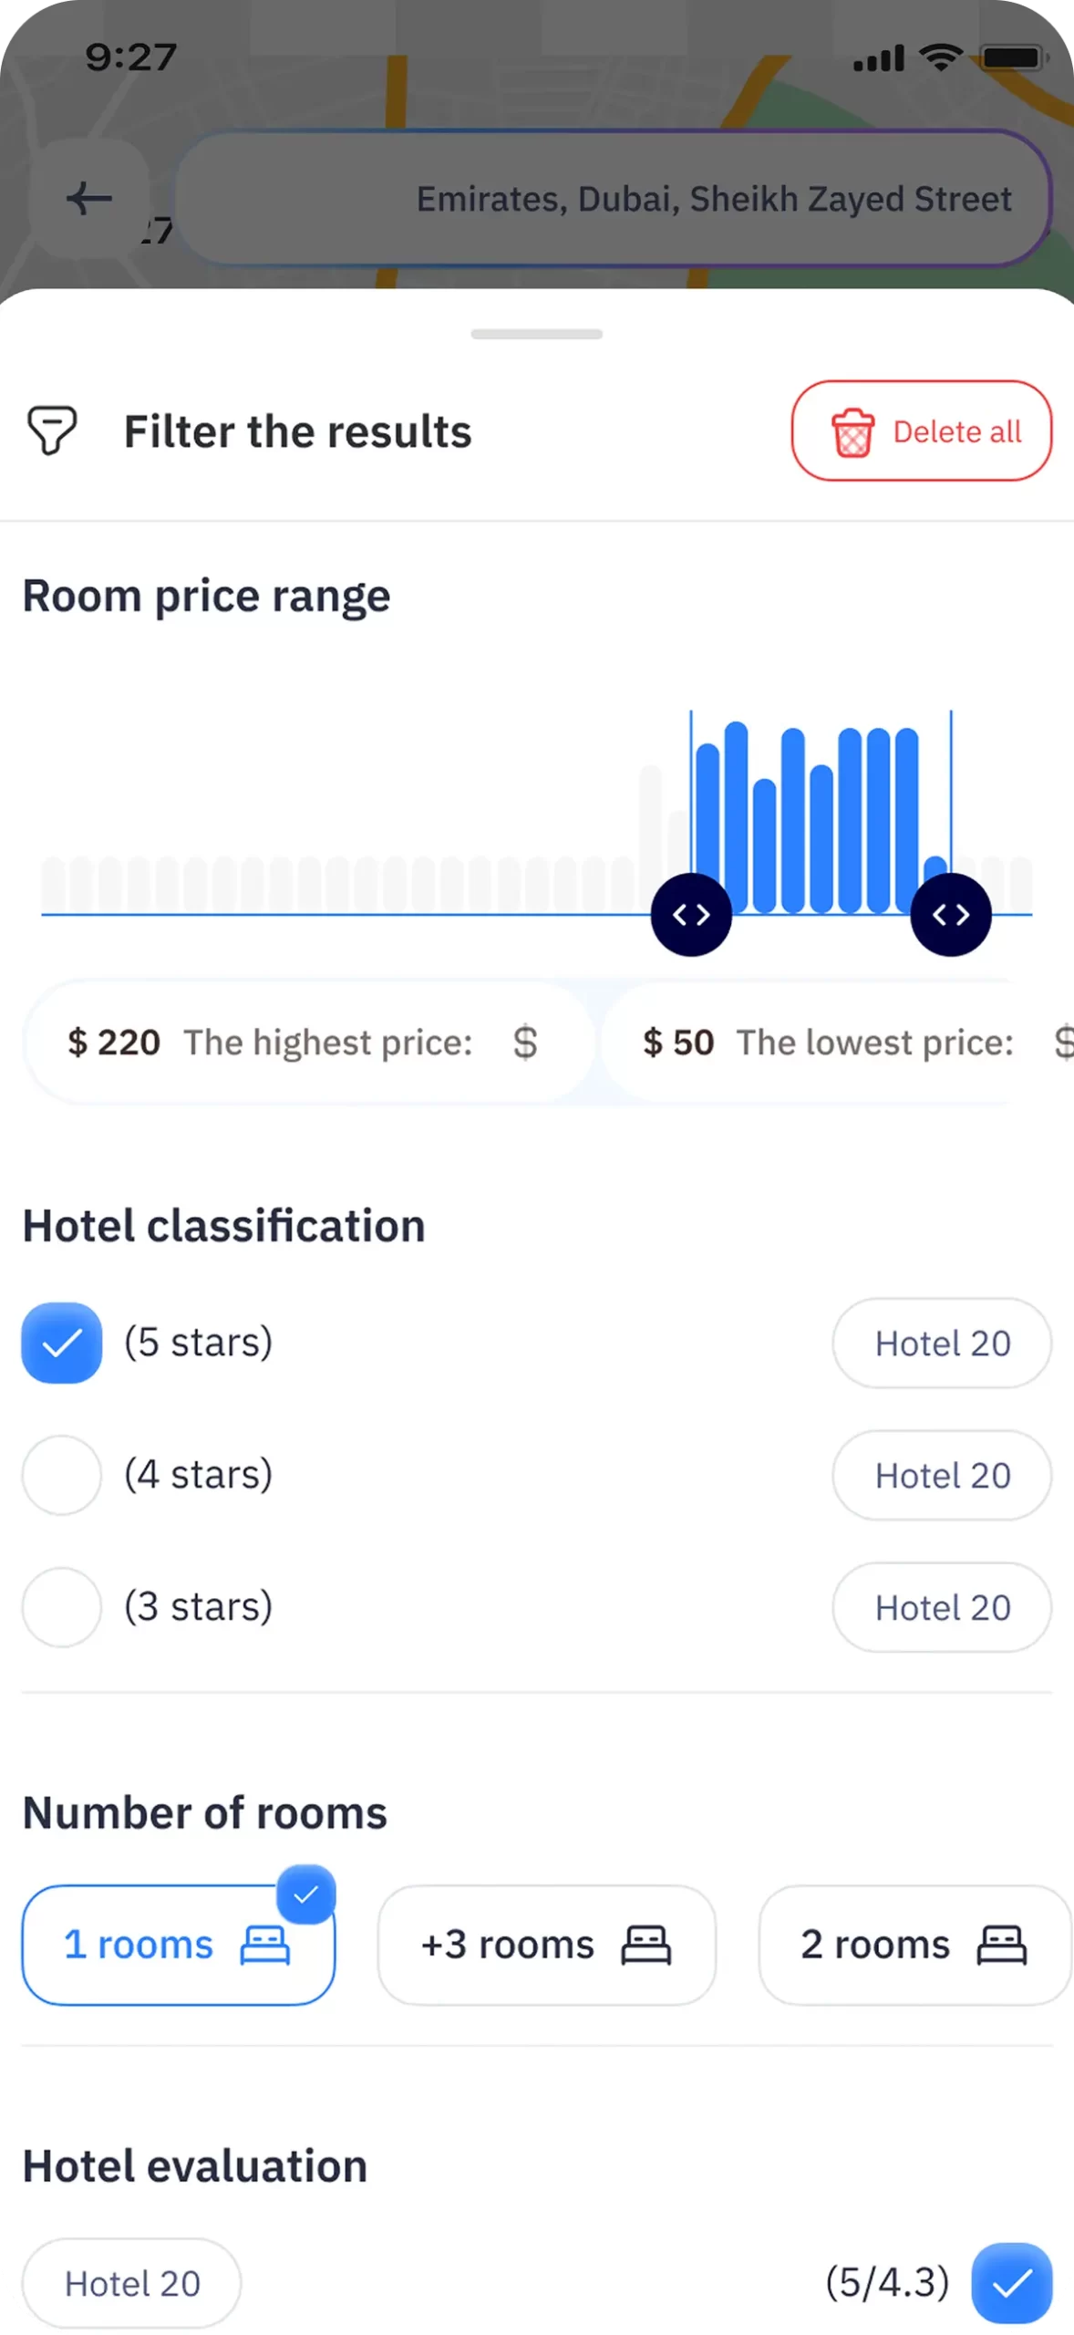Tap the bottom sheet drag handle

(x=537, y=334)
